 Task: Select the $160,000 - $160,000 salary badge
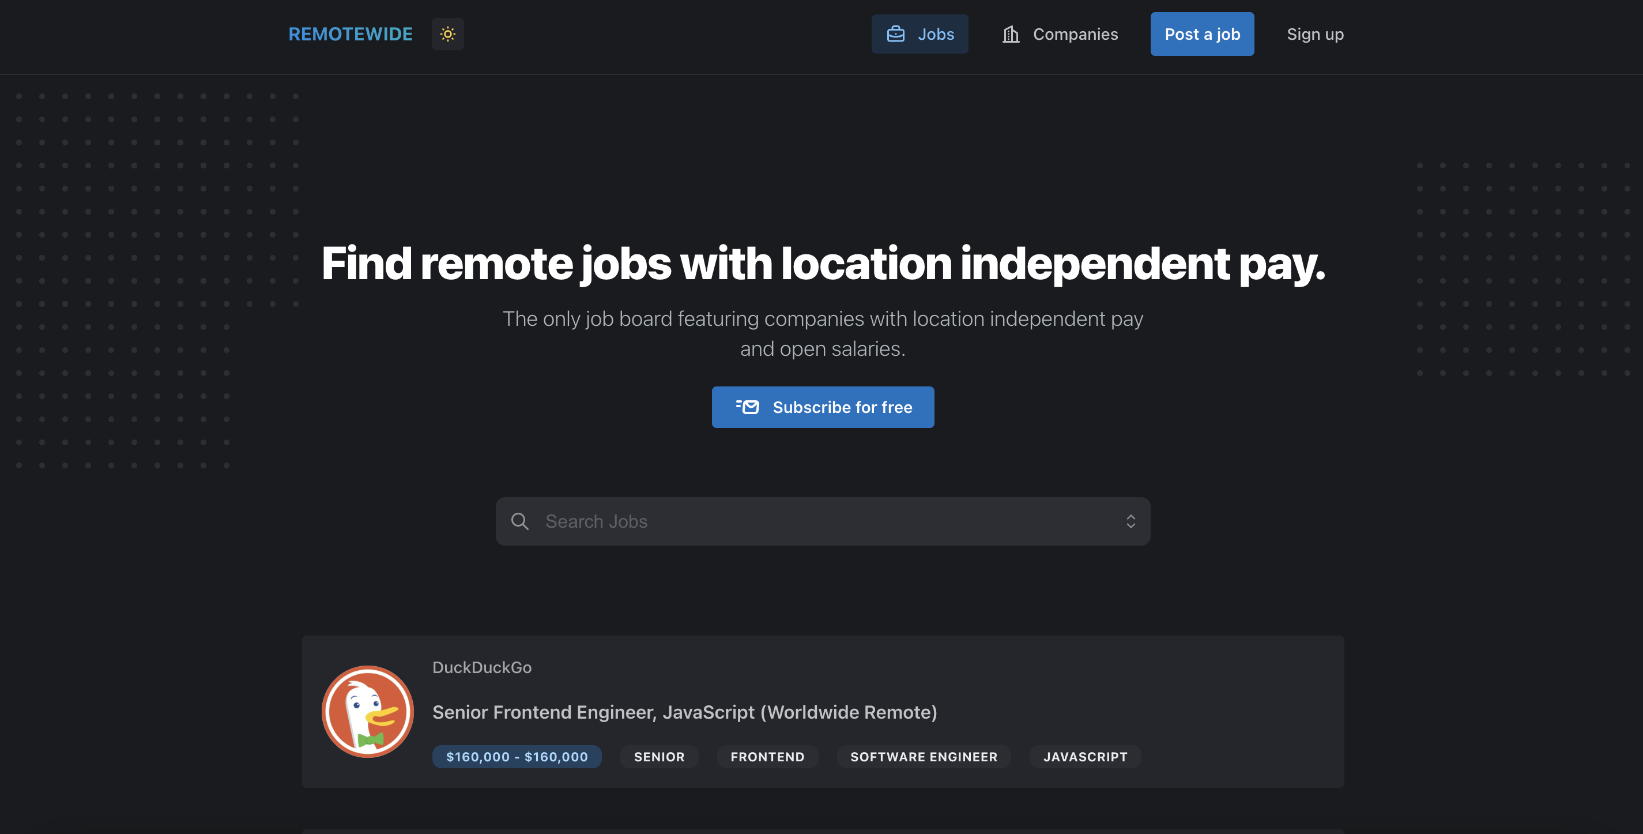pos(517,757)
